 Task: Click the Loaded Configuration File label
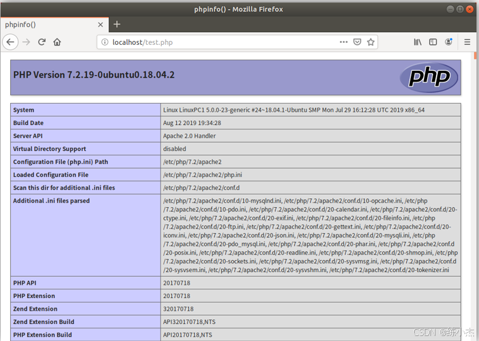51,175
